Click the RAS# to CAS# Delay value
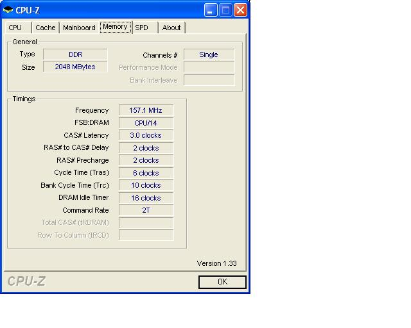Image resolution: width=411 pixels, height=328 pixels. coord(146,148)
